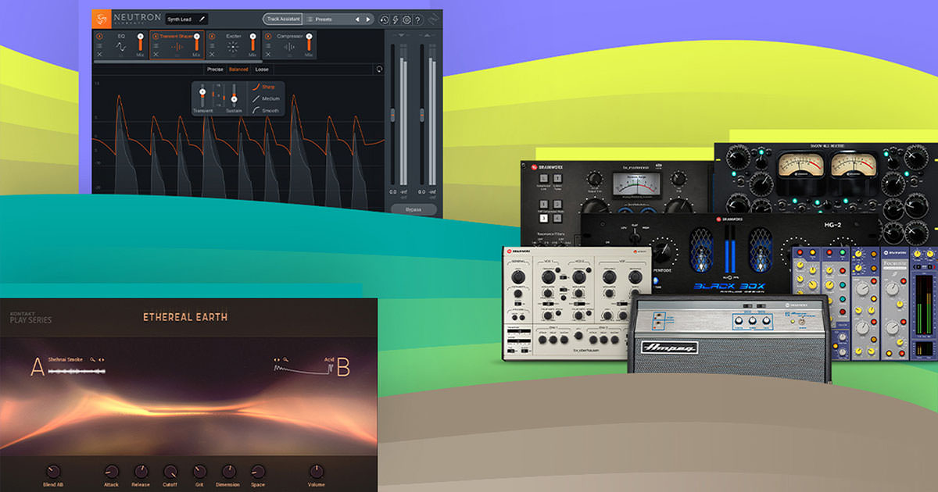Remove the Compressor module with its X icon
The image size is (938, 492).
click(x=268, y=55)
